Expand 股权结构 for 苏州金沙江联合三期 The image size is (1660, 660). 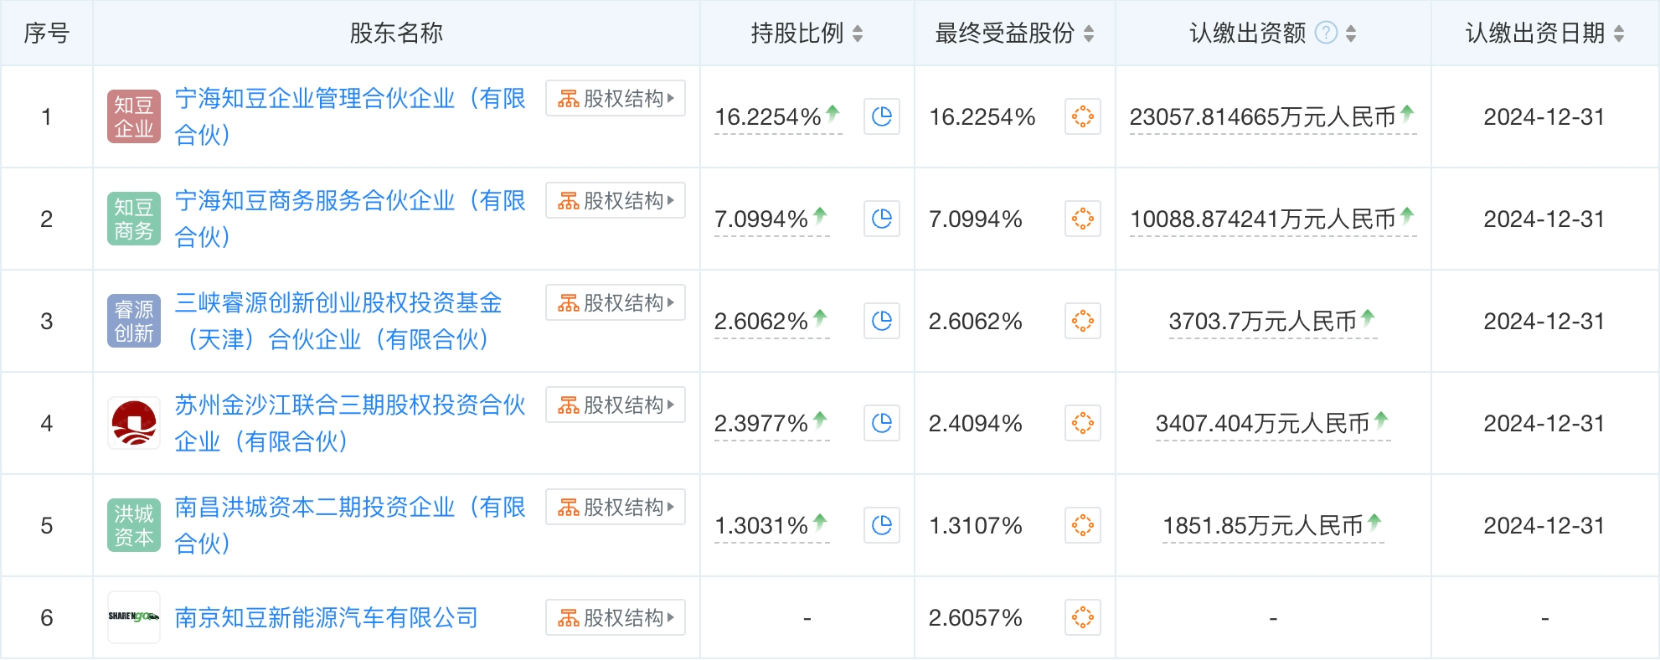coord(616,405)
